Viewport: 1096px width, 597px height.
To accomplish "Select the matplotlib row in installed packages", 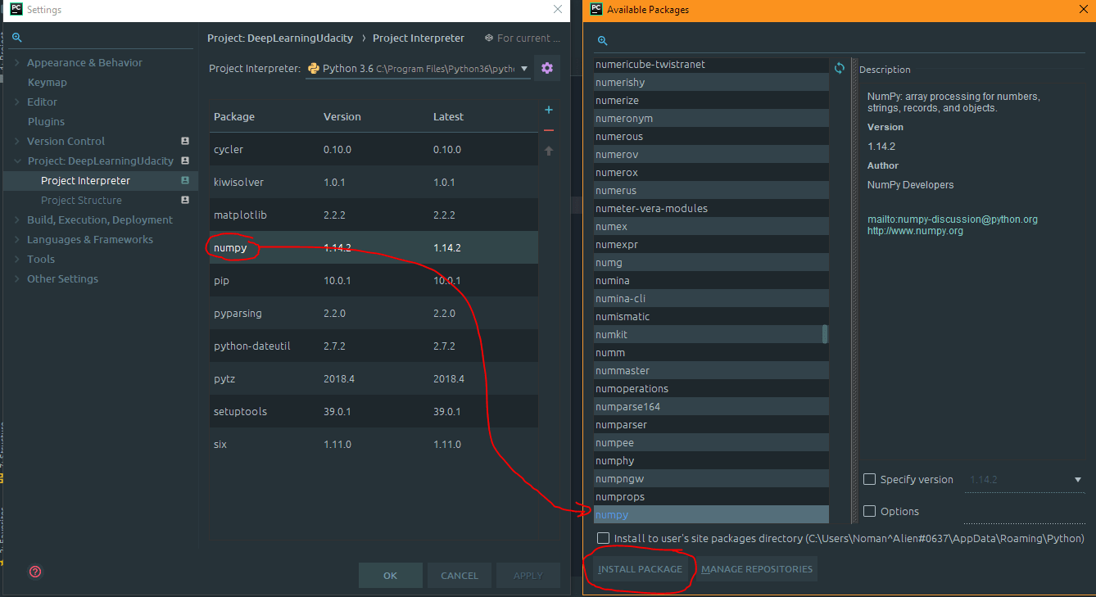I will click(x=374, y=215).
